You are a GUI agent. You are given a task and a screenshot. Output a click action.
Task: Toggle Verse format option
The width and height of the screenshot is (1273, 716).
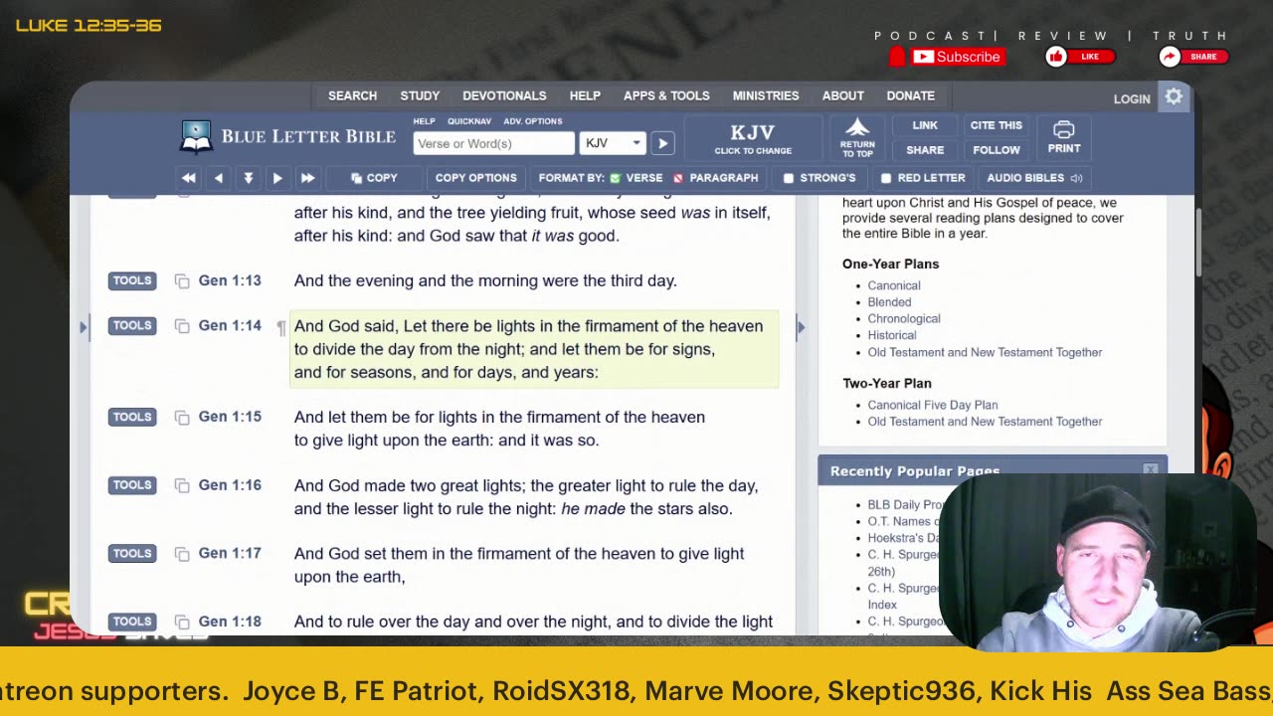click(636, 178)
